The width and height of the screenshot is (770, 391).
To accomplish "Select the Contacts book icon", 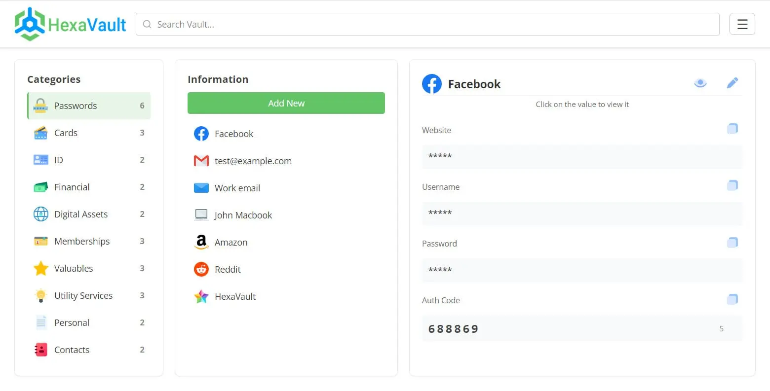I will (x=40, y=350).
